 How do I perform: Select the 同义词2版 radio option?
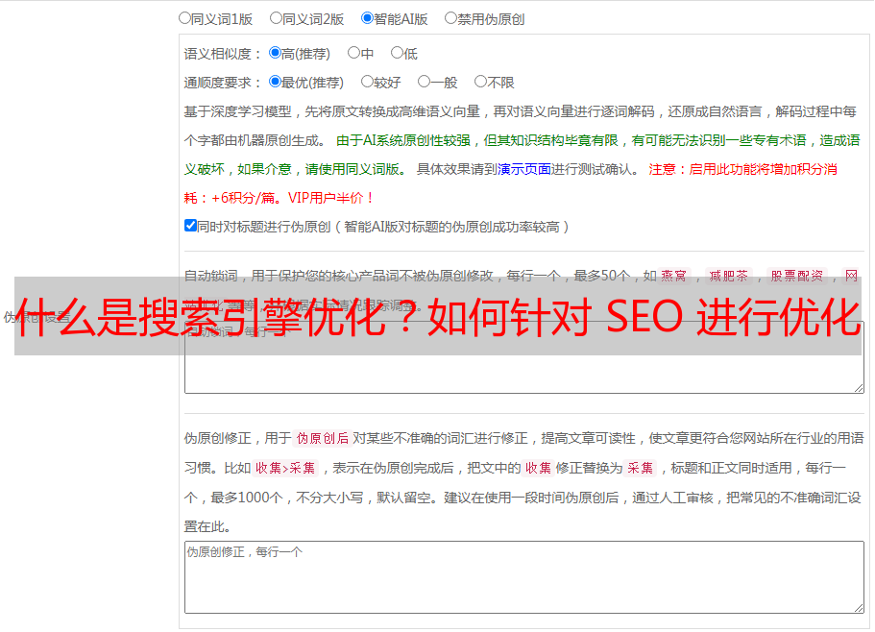(x=276, y=18)
